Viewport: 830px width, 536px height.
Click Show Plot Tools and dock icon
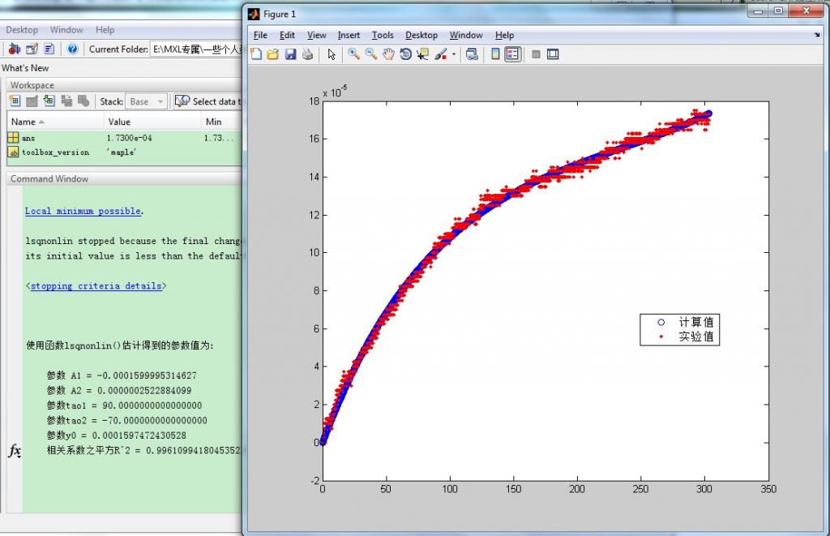click(x=553, y=54)
